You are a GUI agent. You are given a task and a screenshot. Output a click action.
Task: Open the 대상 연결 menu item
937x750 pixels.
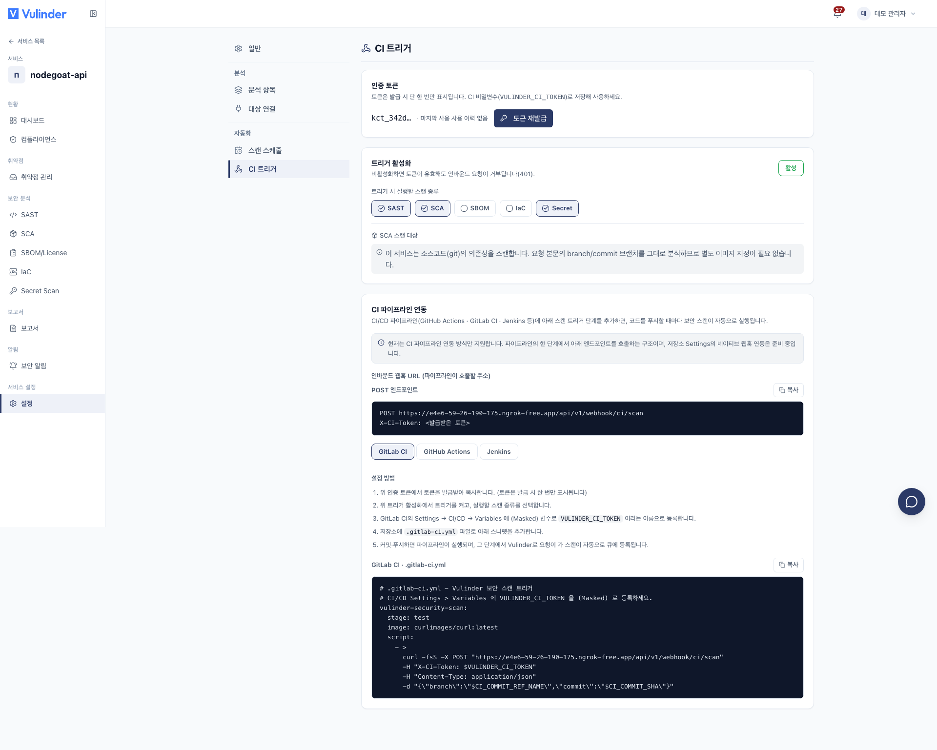click(x=289, y=109)
